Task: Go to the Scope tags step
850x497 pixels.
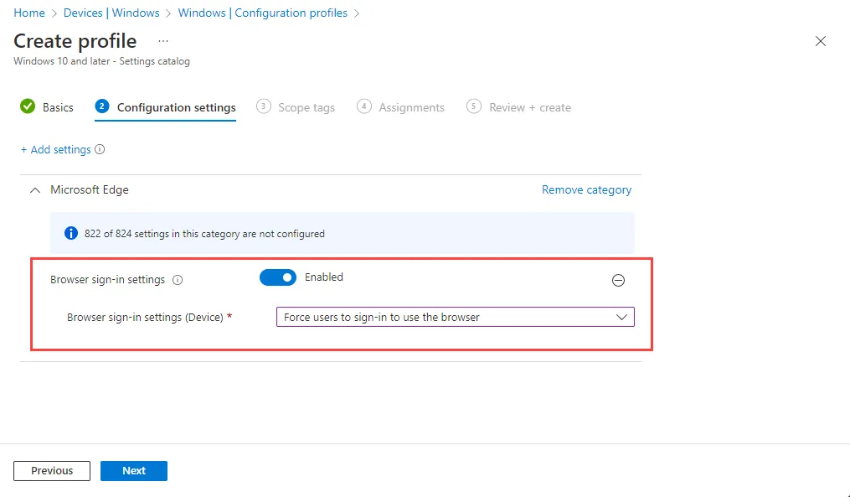Action: [x=296, y=107]
